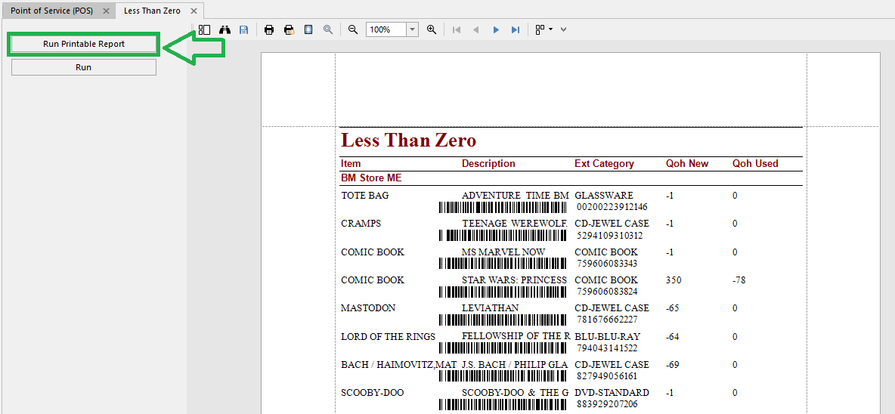Click the LEVIATHAN description
This screenshot has width=895, height=414.
[491, 308]
